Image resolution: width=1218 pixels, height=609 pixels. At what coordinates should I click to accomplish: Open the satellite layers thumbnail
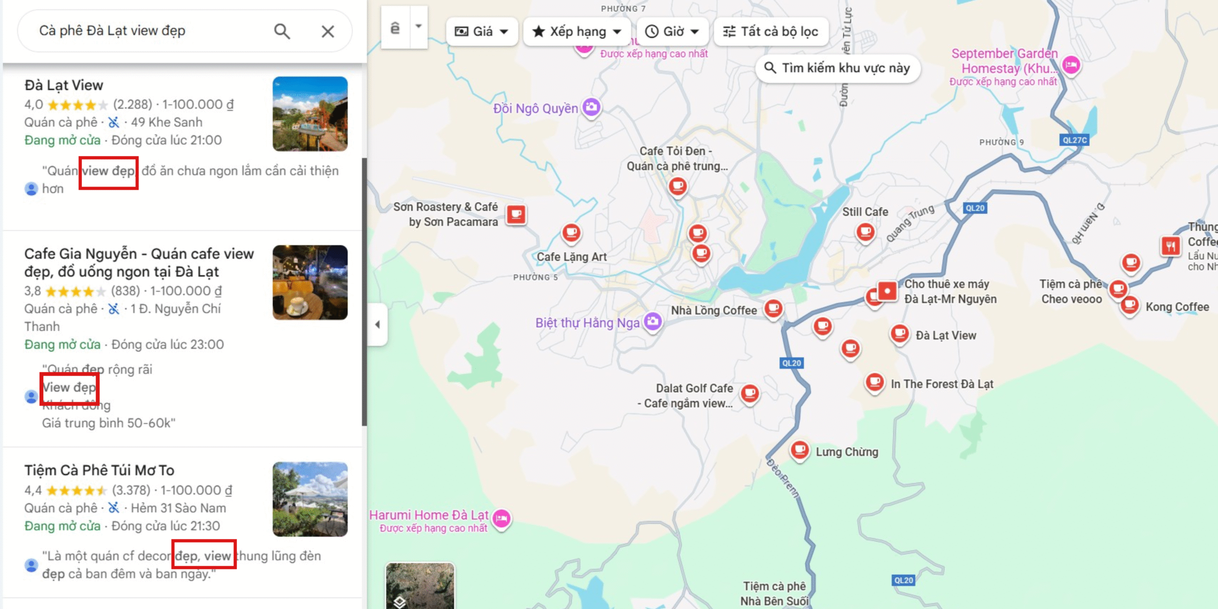(x=420, y=586)
